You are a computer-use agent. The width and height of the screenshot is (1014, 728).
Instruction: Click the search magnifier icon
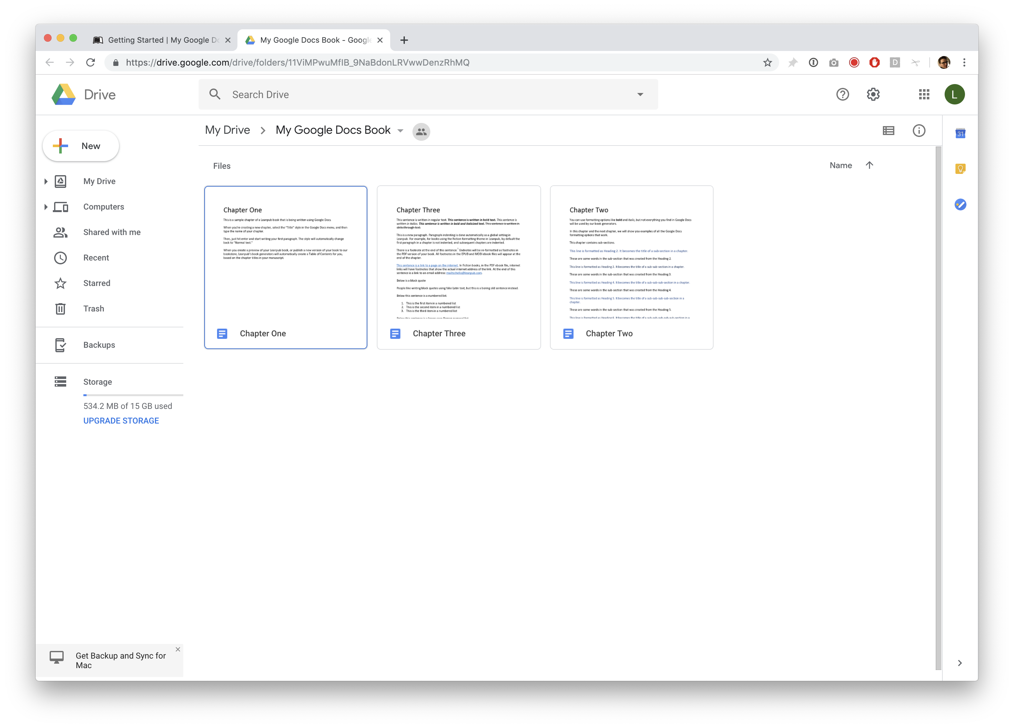[x=215, y=94]
